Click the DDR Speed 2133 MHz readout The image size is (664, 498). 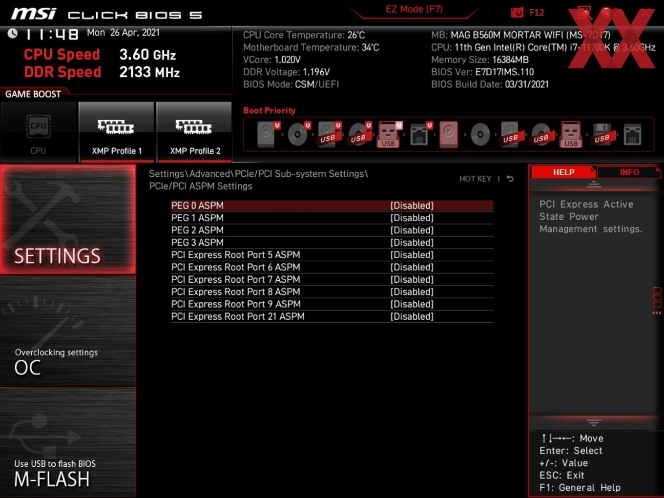click(x=102, y=72)
